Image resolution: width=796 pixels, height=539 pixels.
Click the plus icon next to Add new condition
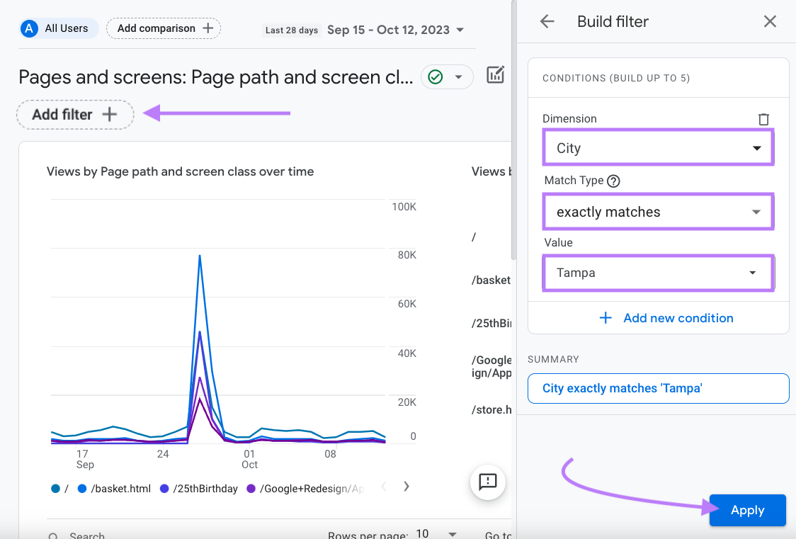point(606,318)
